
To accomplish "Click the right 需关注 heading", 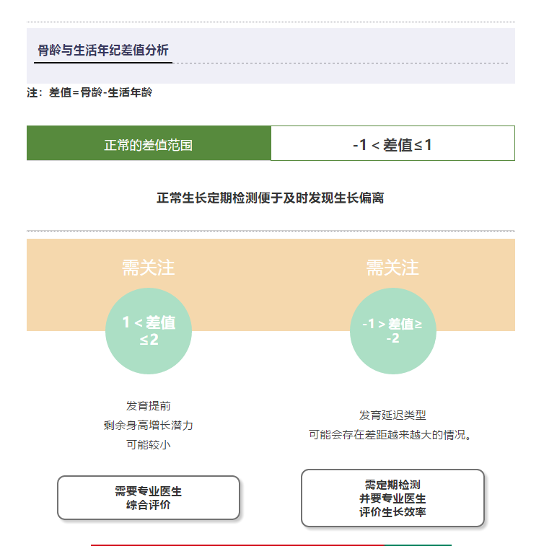I will [x=392, y=268].
